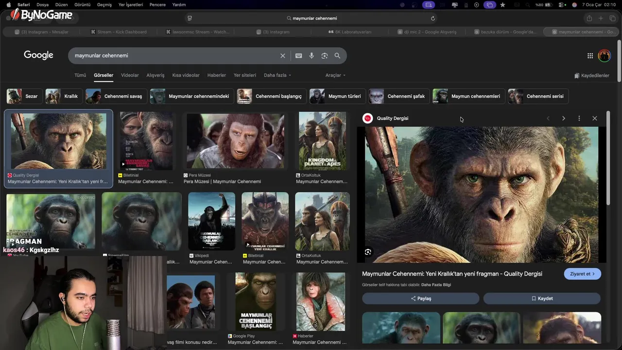
Task: Open macOS Control Center icon
Action: coord(562,4)
